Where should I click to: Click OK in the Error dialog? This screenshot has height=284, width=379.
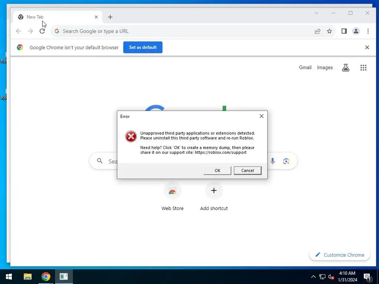click(x=217, y=170)
